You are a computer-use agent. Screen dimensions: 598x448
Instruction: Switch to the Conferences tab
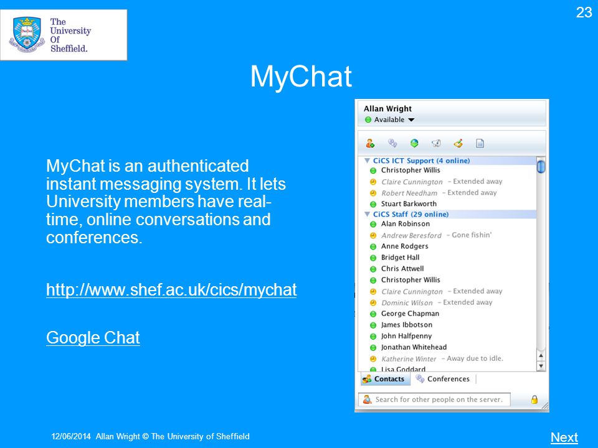click(443, 379)
